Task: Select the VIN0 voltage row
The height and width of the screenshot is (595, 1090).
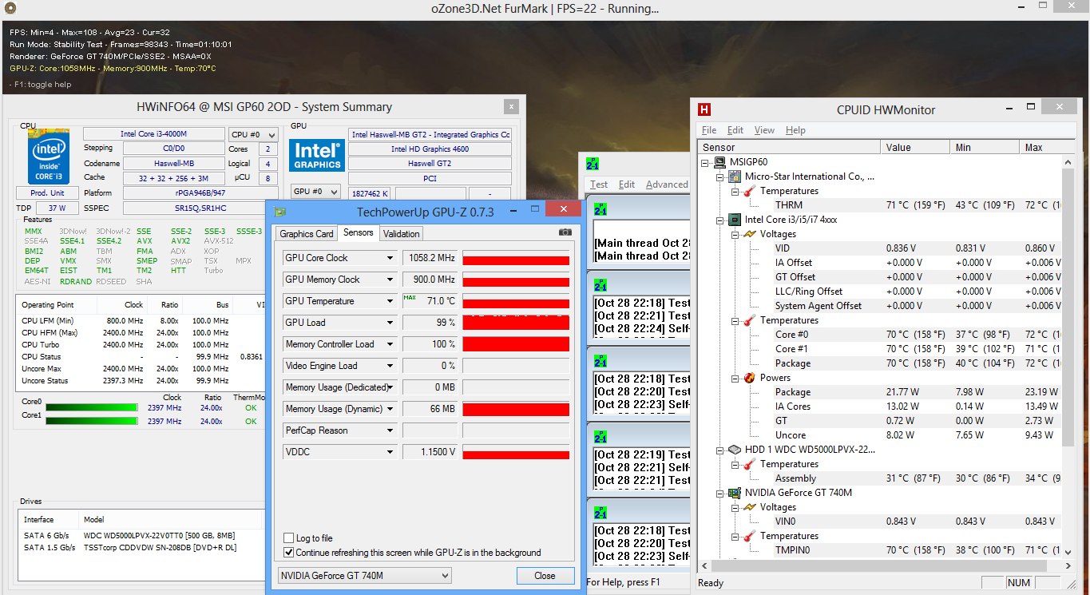Action: click(x=879, y=522)
